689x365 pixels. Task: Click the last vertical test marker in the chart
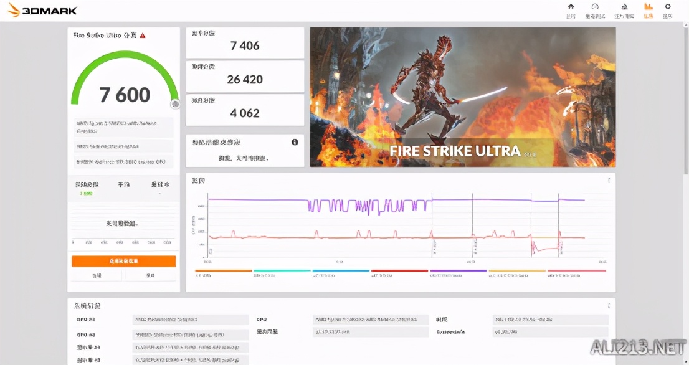tap(559, 225)
